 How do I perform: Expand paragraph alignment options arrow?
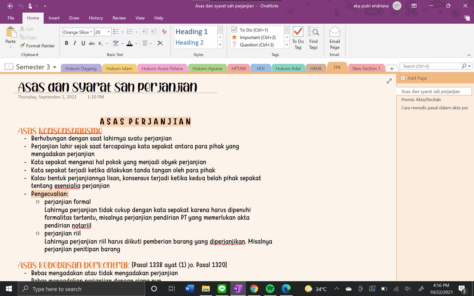point(152,43)
